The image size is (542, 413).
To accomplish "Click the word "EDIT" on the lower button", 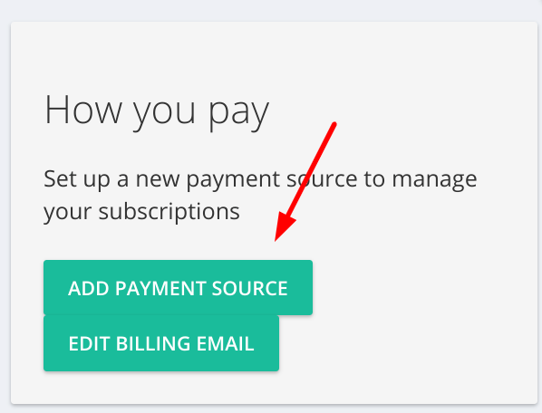I will 89,344.
